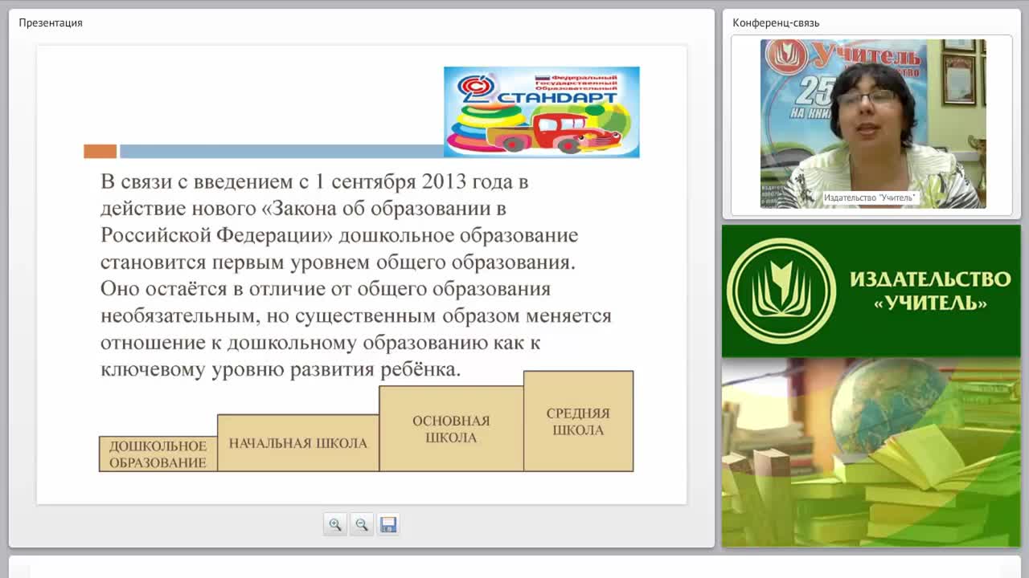Click the slide paragraph about дошкольное образование
Viewport: 1029px width, 578px height.
[355, 275]
